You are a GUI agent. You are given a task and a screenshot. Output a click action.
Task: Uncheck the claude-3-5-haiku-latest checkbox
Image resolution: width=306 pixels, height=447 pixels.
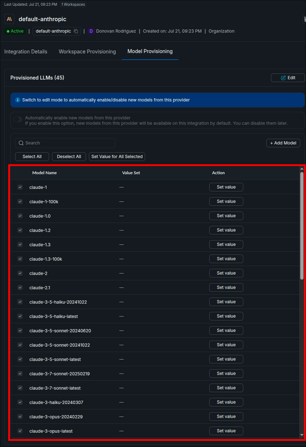coord(20,316)
